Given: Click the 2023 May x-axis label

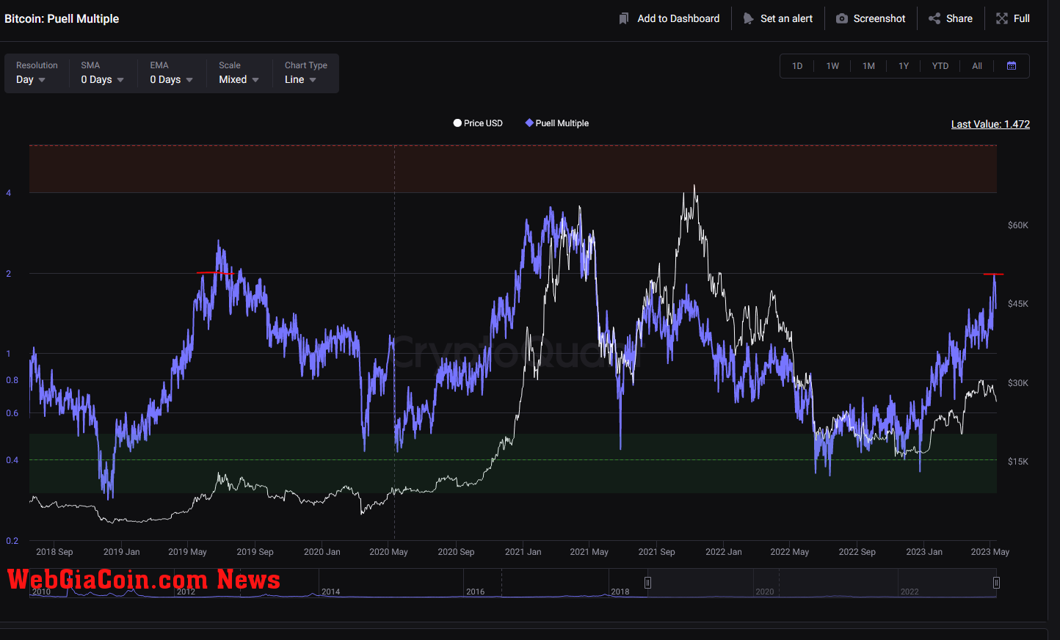Looking at the screenshot, I should pyautogui.click(x=990, y=552).
